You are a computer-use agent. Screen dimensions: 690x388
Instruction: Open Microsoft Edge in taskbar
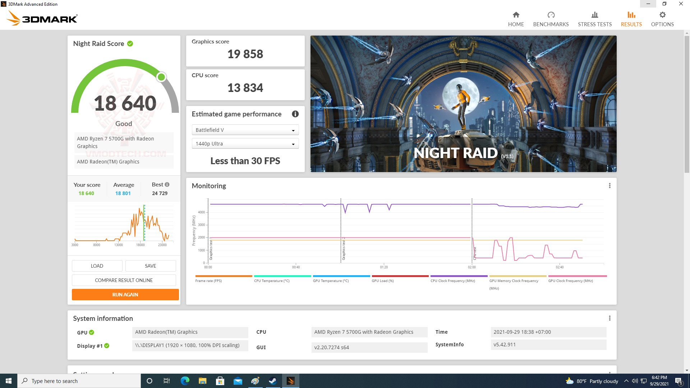(x=185, y=381)
